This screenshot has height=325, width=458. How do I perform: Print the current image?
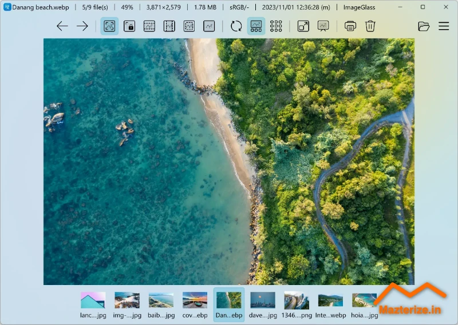[x=350, y=26]
